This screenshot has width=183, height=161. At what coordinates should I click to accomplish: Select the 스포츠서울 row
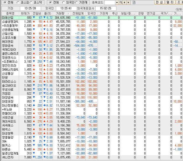point(92,38)
